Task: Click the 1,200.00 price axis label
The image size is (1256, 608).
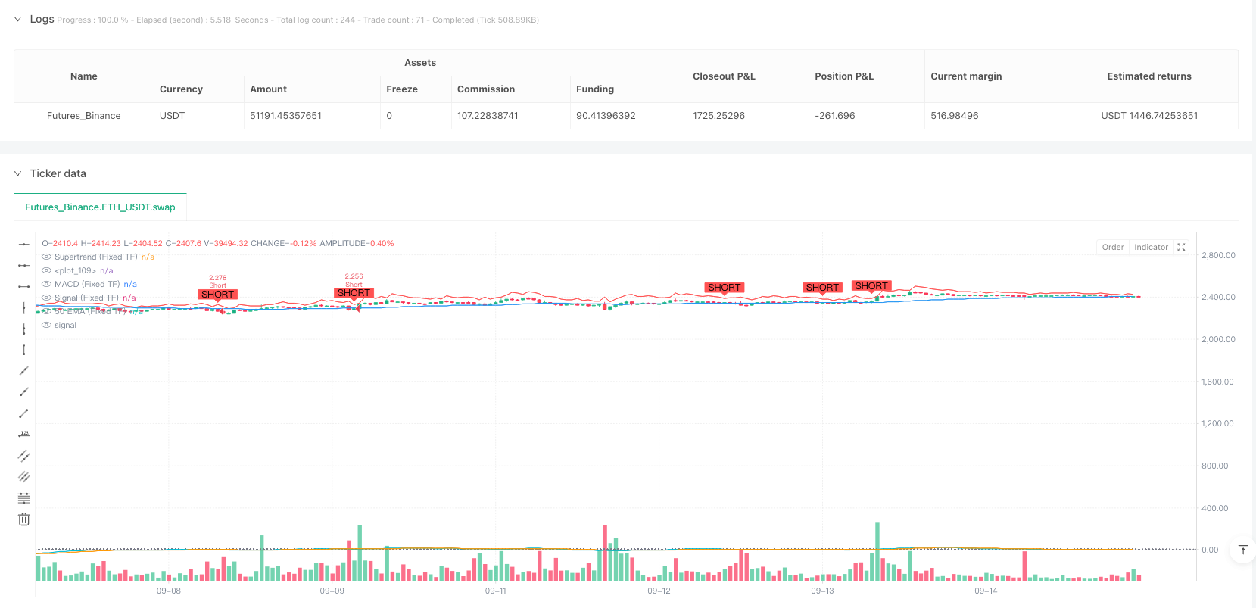Action: coord(1218,424)
